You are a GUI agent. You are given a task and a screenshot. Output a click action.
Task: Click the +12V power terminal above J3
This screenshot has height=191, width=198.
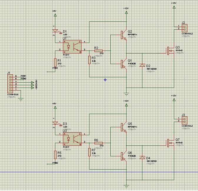click(x=174, y=100)
